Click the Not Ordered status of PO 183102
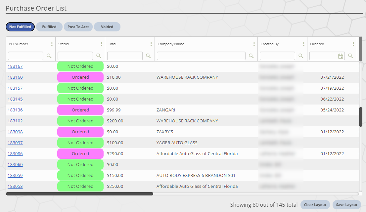 [80, 121]
